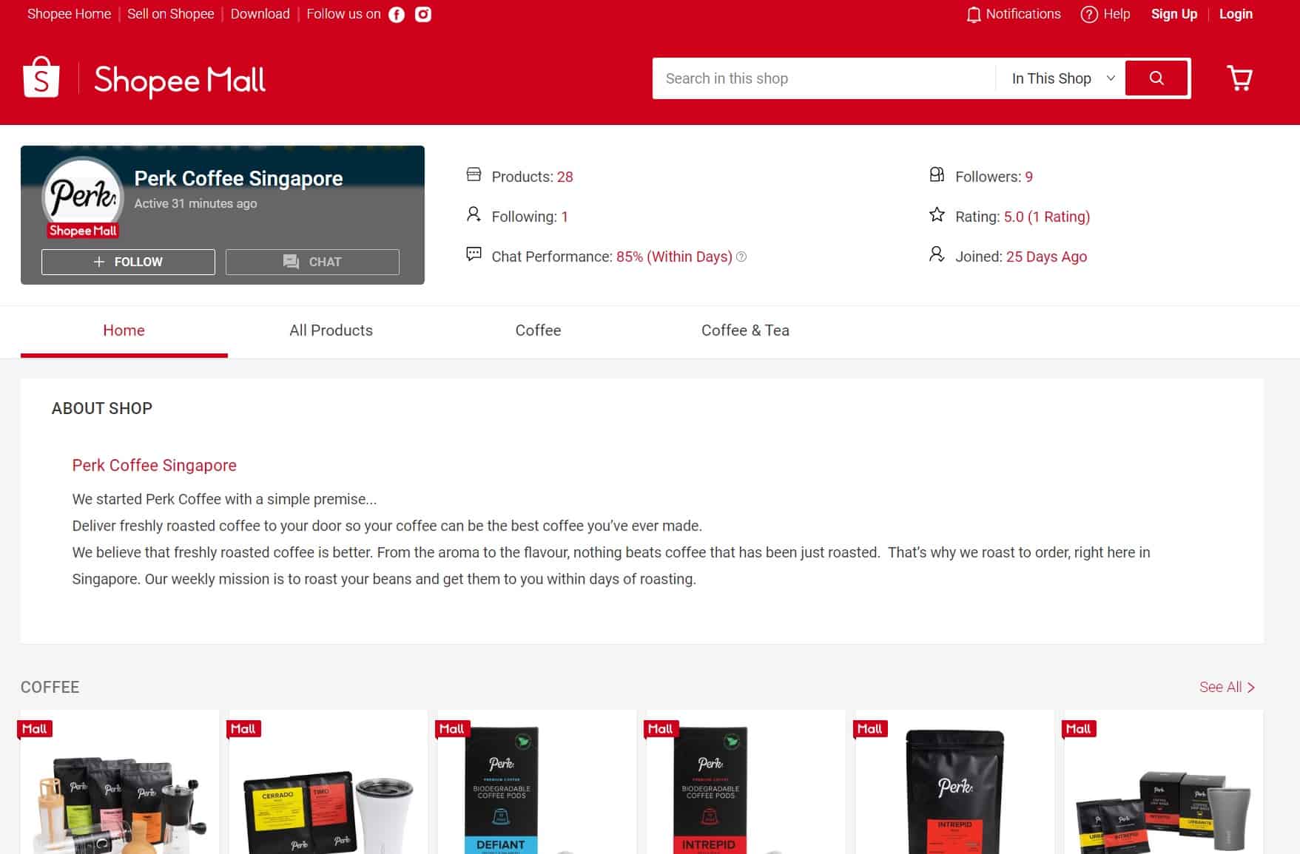
Task: Follow the Perk Coffee Singapore shop
Action: click(128, 262)
